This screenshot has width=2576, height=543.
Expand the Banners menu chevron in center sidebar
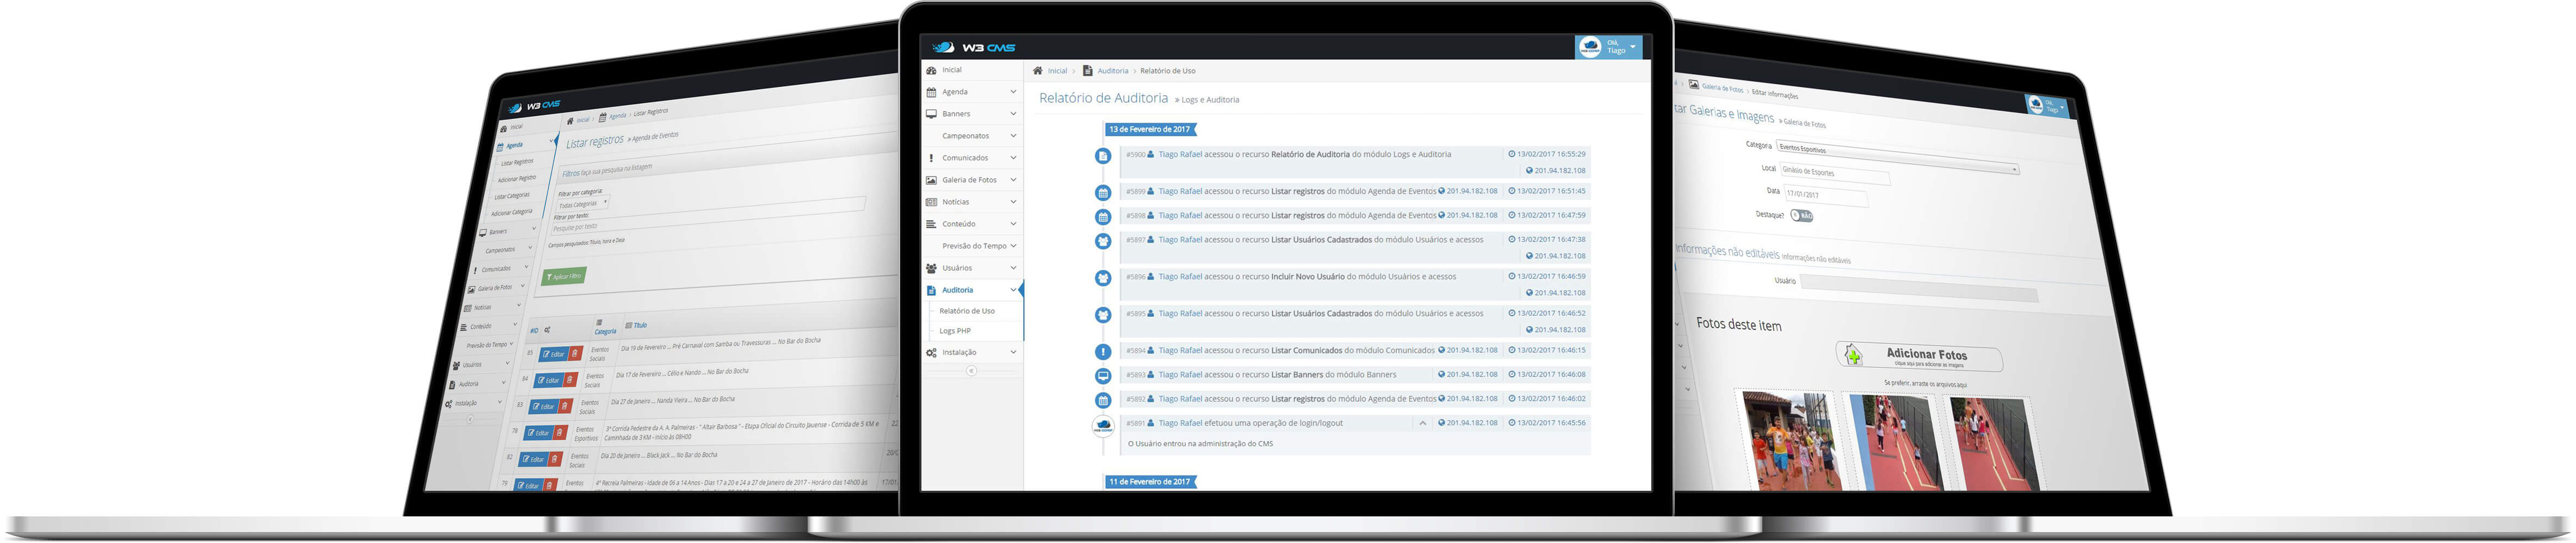coord(1013,114)
